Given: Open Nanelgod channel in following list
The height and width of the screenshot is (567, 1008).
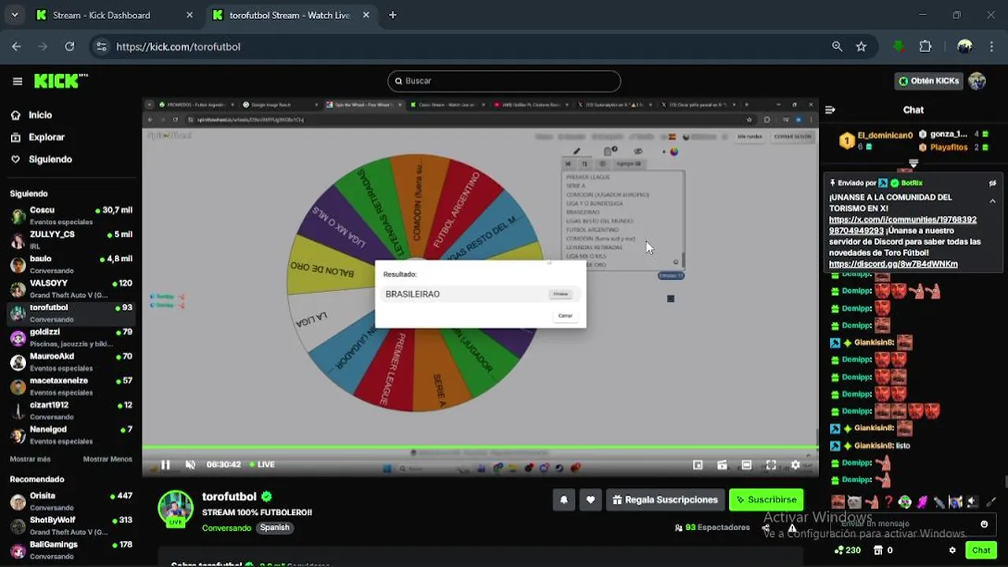Looking at the screenshot, I should click(x=71, y=435).
